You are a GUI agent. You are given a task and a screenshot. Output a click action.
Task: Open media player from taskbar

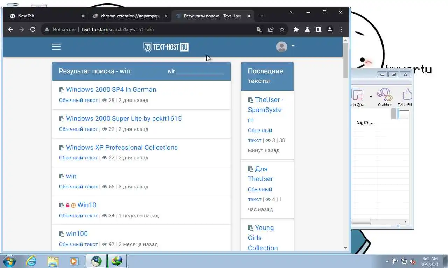tap(74, 261)
